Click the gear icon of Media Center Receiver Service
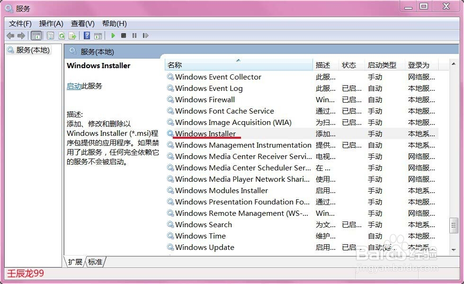The width and height of the screenshot is (464, 284). pos(170,156)
